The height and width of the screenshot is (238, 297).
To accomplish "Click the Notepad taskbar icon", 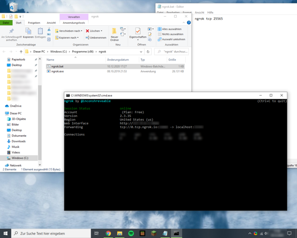I will coord(165,233).
